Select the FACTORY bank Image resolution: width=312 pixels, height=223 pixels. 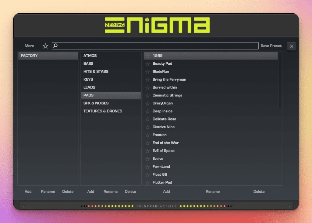pos(48,56)
